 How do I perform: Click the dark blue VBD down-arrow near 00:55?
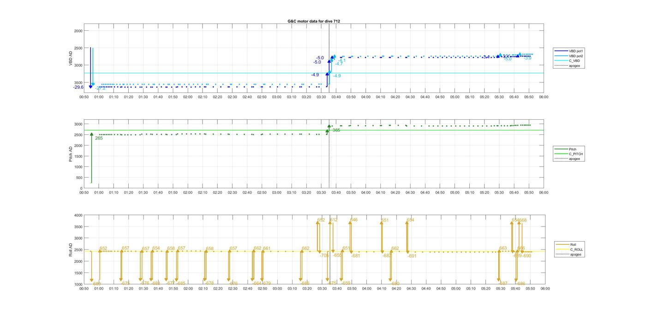coord(90,68)
